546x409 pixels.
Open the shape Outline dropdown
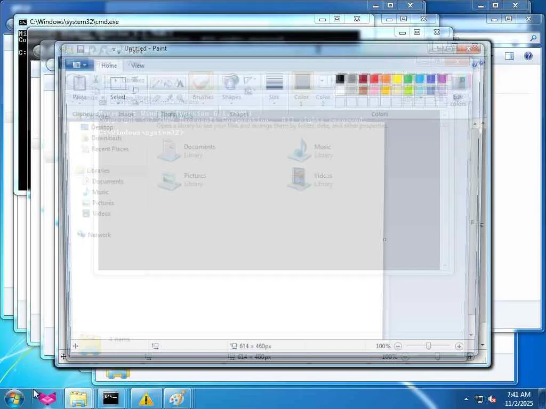(x=248, y=80)
